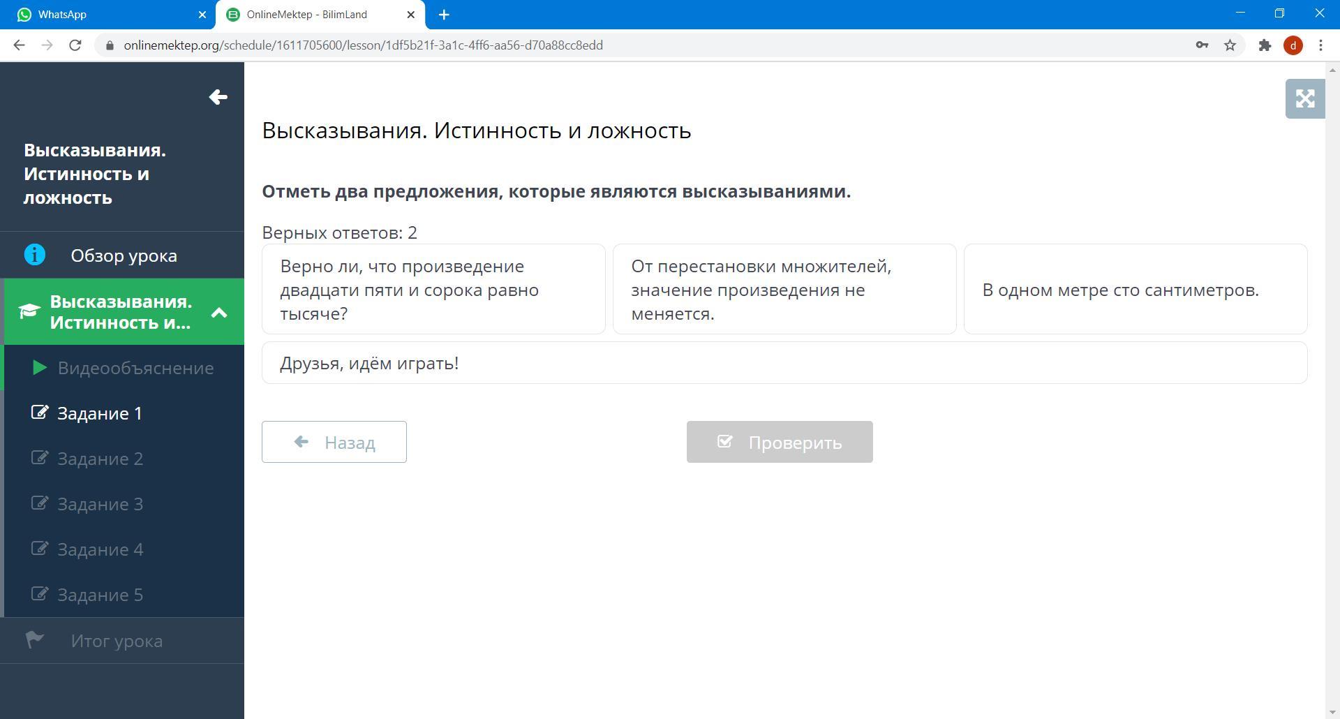Image resolution: width=1340 pixels, height=719 pixels.
Task: Minimize the Chrome window
Action: click(1240, 13)
